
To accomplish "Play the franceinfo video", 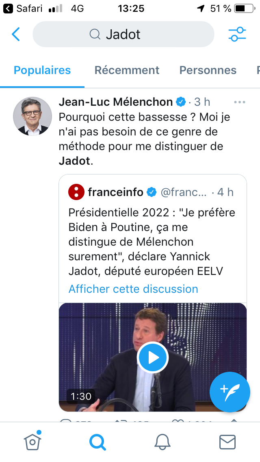I will pos(153,357).
